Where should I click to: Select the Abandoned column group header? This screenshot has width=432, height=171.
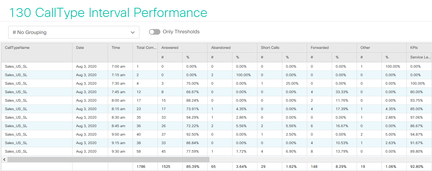(x=221, y=47)
